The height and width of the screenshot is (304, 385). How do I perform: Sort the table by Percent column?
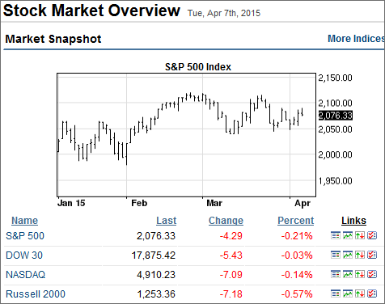point(296,221)
